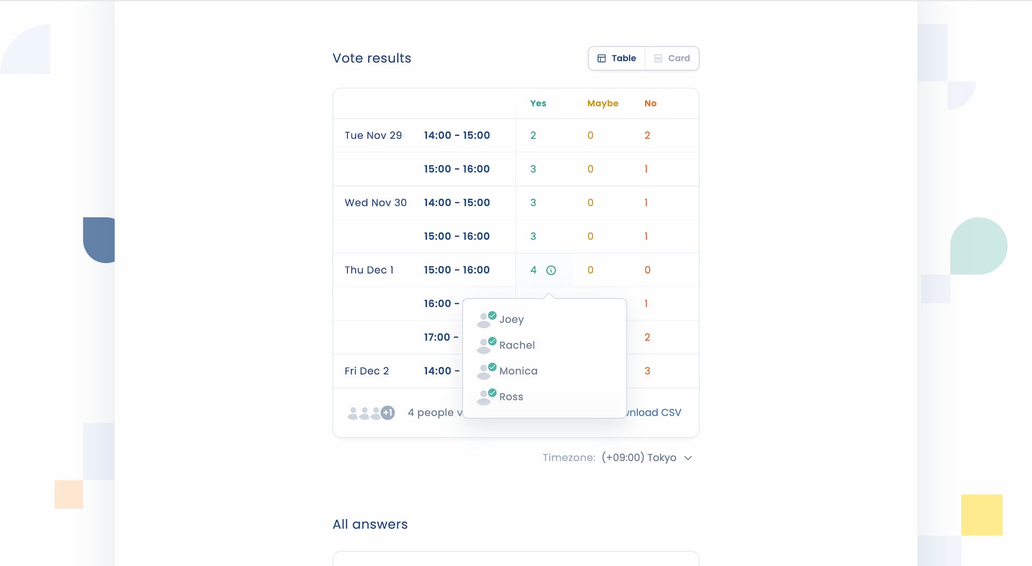Click the info icon next to Thu Dec 1 votes

[550, 270]
